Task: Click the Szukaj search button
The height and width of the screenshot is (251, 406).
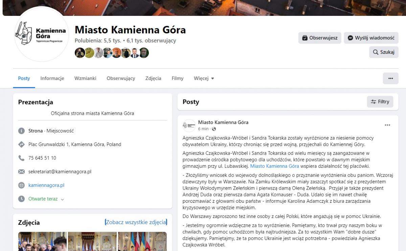Action: [384, 52]
